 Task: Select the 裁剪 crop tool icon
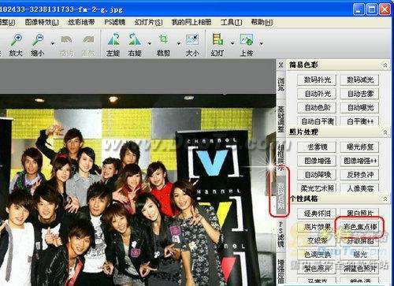click(x=163, y=40)
